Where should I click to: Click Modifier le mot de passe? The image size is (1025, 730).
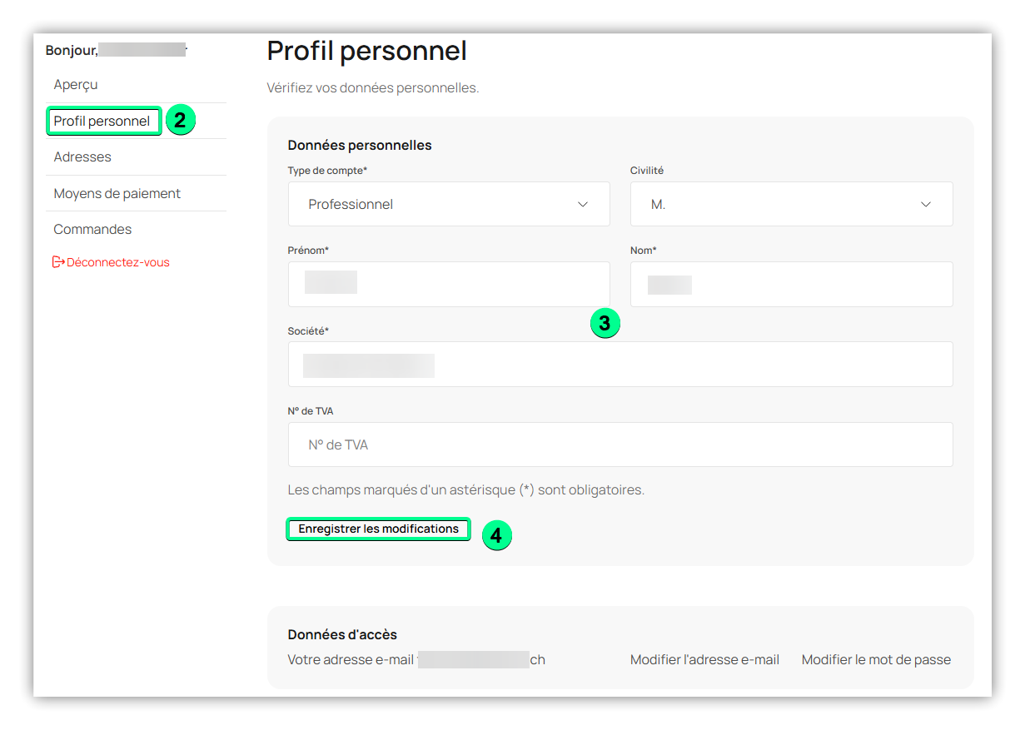(876, 660)
